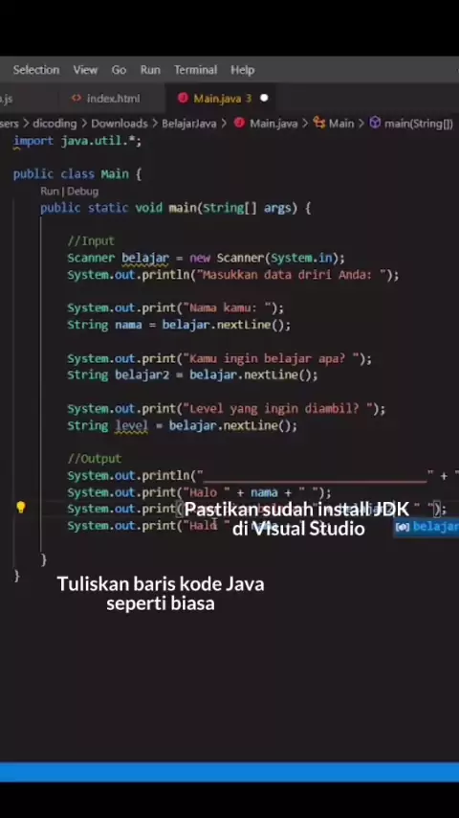The height and width of the screenshot is (818, 459).
Task: Open the Terminal menu
Action: point(195,69)
